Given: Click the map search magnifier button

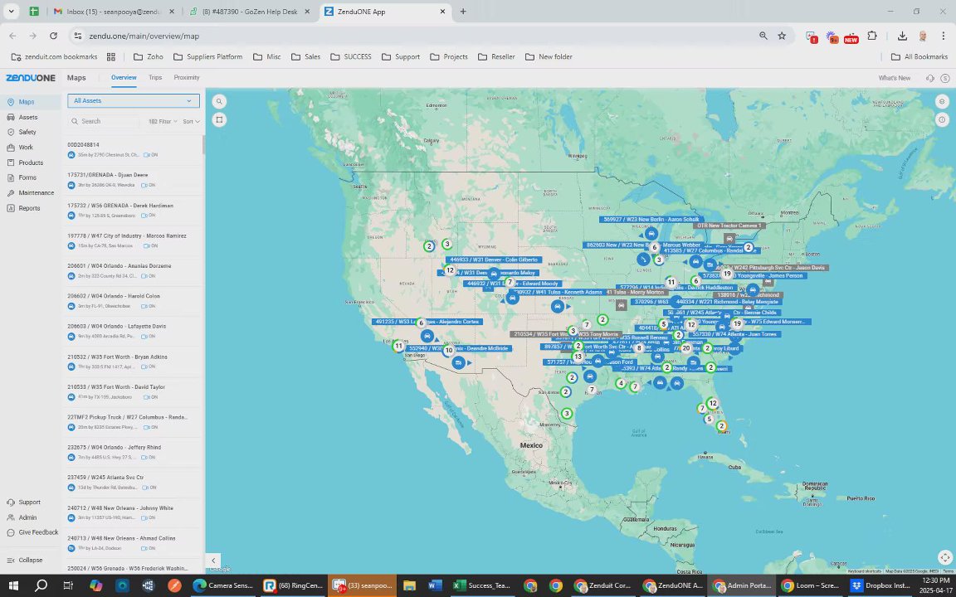Looking at the screenshot, I should tap(219, 102).
